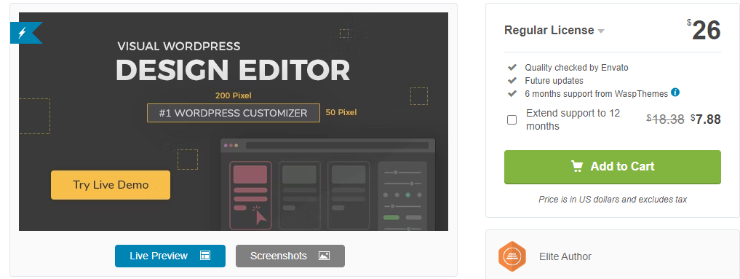This screenshot has width=740, height=279.
Task: Click the checkmark next to Quality checked by Envato
Action: tap(512, 68)
